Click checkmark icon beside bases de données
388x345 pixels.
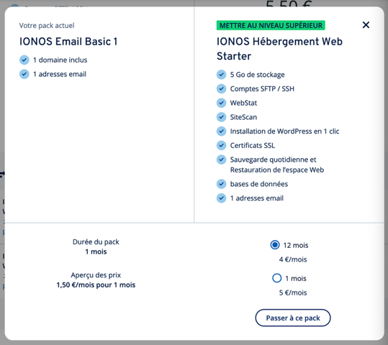click(221, 184)
